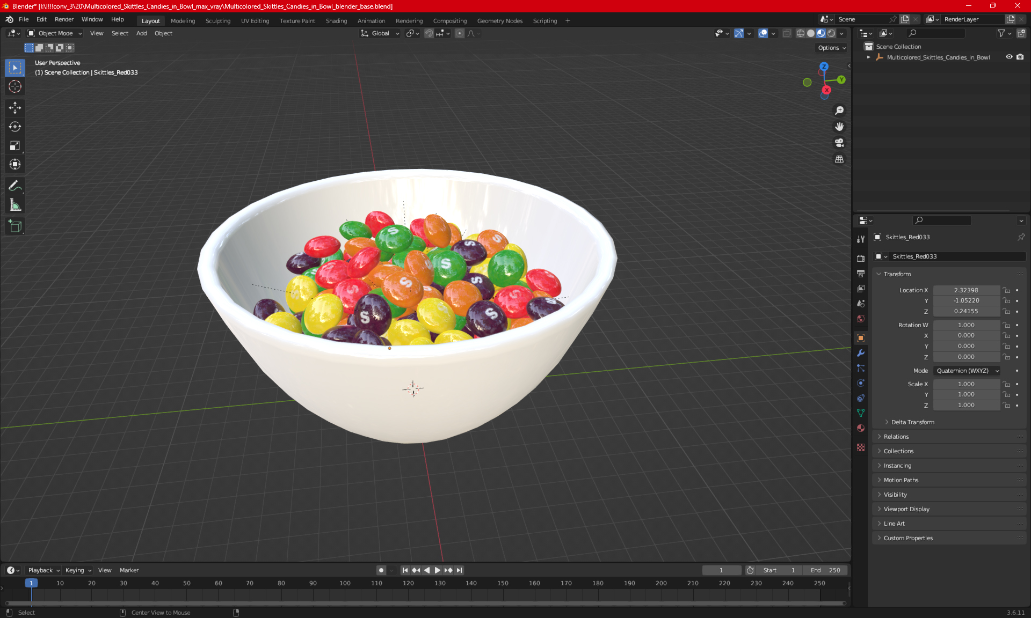The width and height of the screenshot is (1031, 618).
Task: Activate the Rotate tool
Action: coord(15,127)
